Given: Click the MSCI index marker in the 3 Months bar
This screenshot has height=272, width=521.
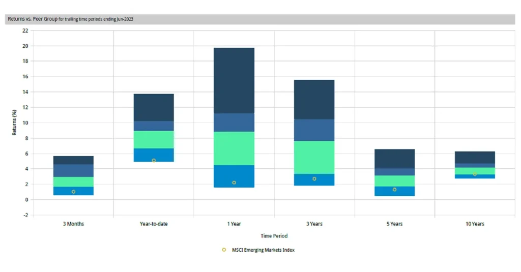Looking at the screenshot, I should pos(73,192).
